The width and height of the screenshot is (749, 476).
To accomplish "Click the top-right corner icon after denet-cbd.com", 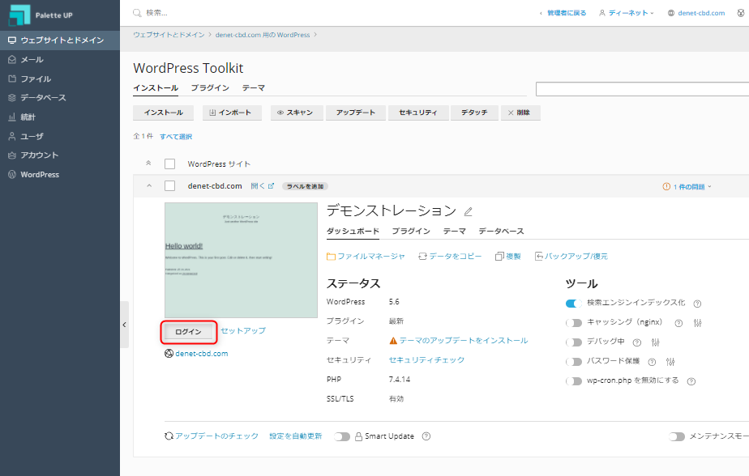I will coord(741,13).
